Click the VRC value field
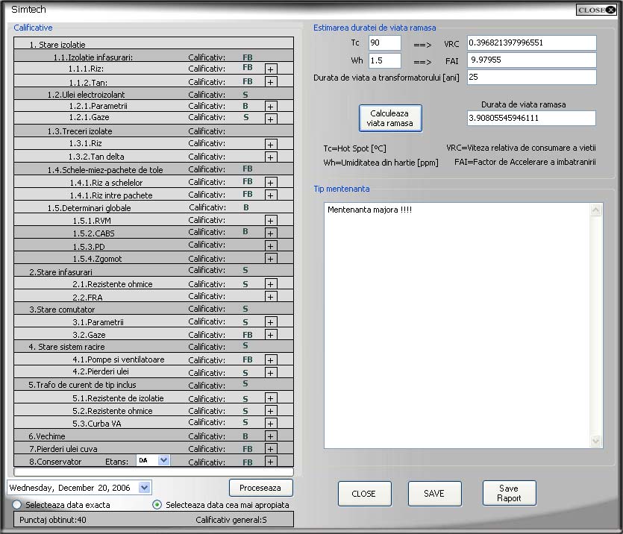This screenshot has height=534, width=623. click(x=532, y=43)
